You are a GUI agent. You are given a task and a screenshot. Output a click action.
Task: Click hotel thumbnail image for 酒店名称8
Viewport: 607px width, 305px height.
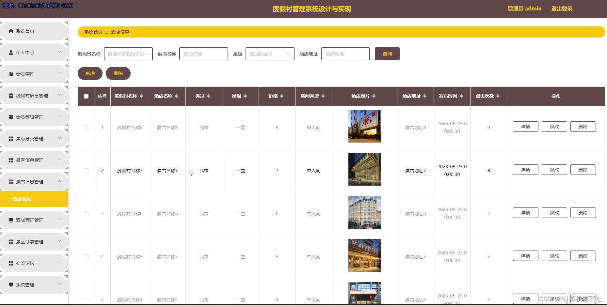tap(365, 126)
